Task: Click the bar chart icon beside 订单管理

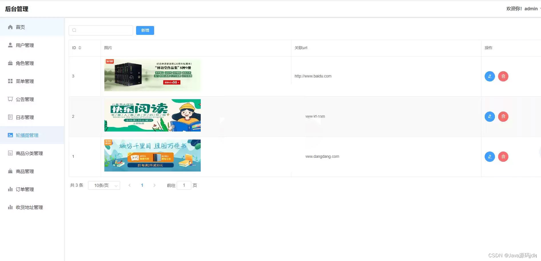Action: coord(10,189)
